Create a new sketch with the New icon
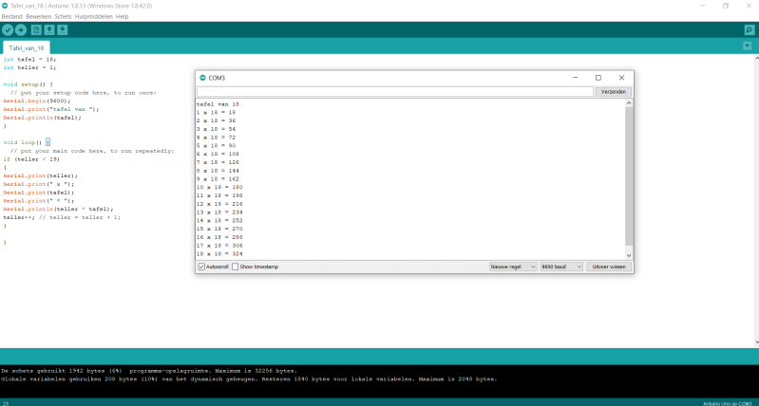759x406 pixels. click(37, 30)
